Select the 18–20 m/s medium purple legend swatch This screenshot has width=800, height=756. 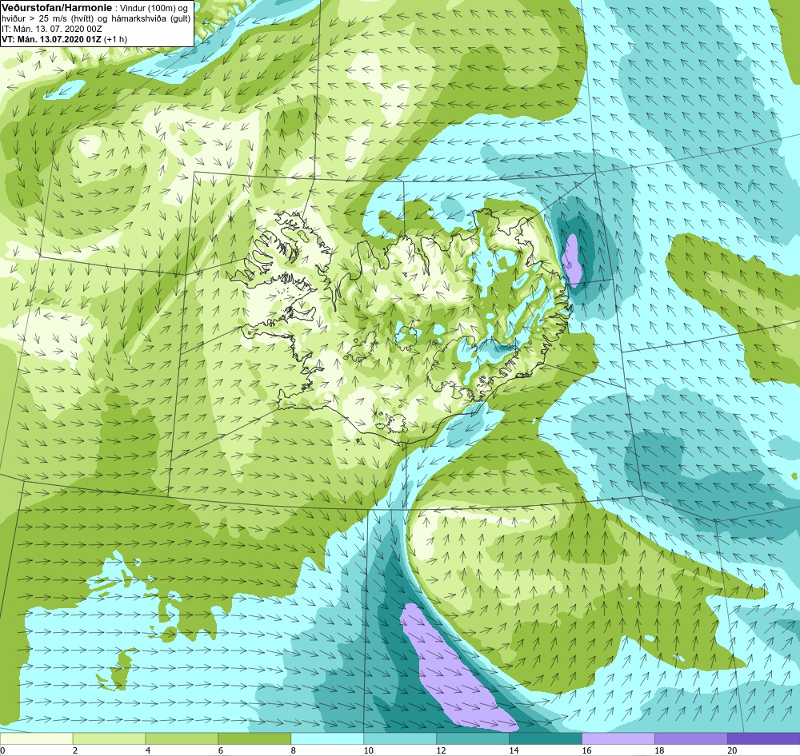(691, 738)
